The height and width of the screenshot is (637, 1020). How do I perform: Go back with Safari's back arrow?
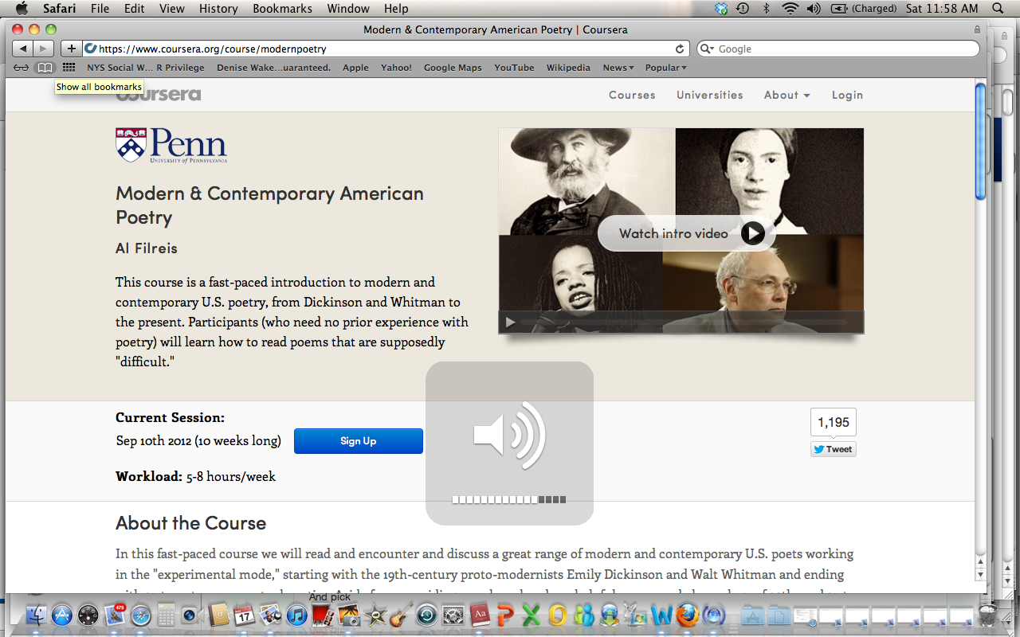point(22,49)
